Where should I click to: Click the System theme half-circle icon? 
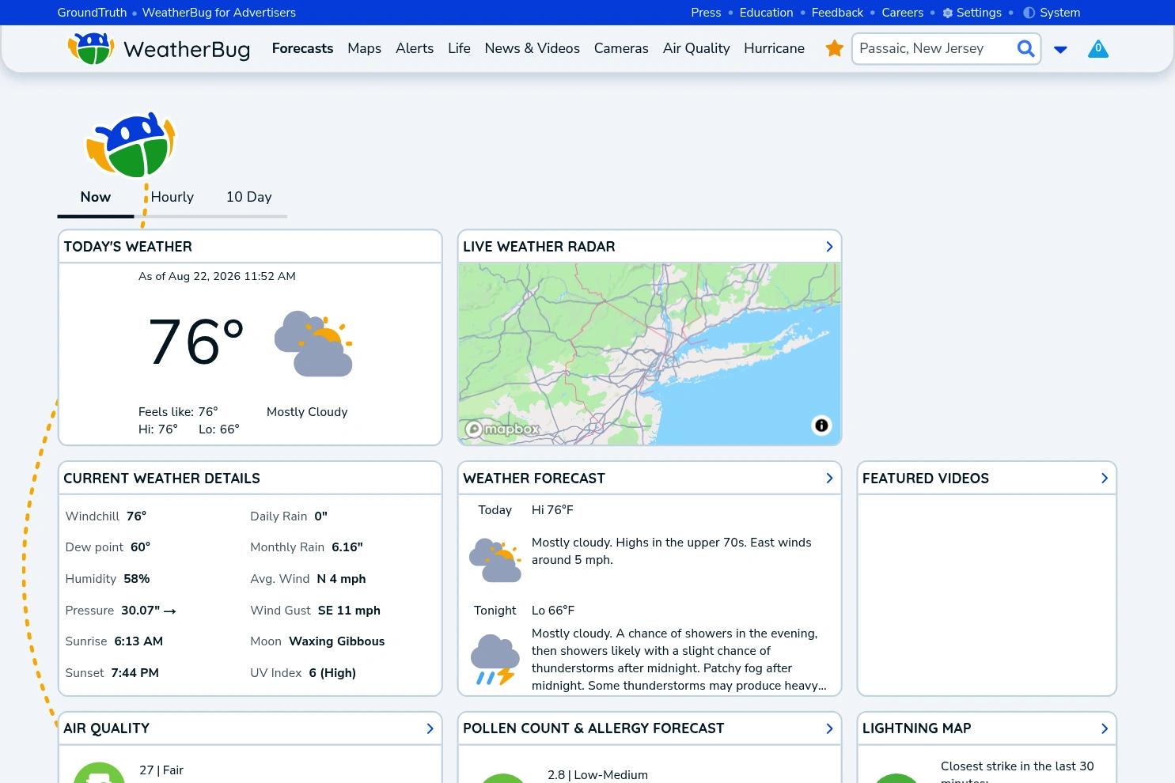tap(1029, 13)
